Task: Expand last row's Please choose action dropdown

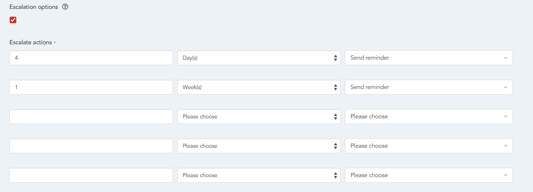Action: [428, 175]
